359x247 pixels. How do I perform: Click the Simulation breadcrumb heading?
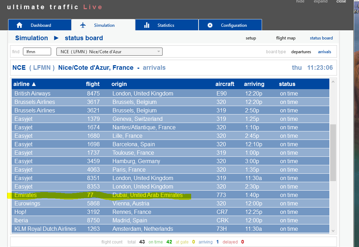[32, 38]
